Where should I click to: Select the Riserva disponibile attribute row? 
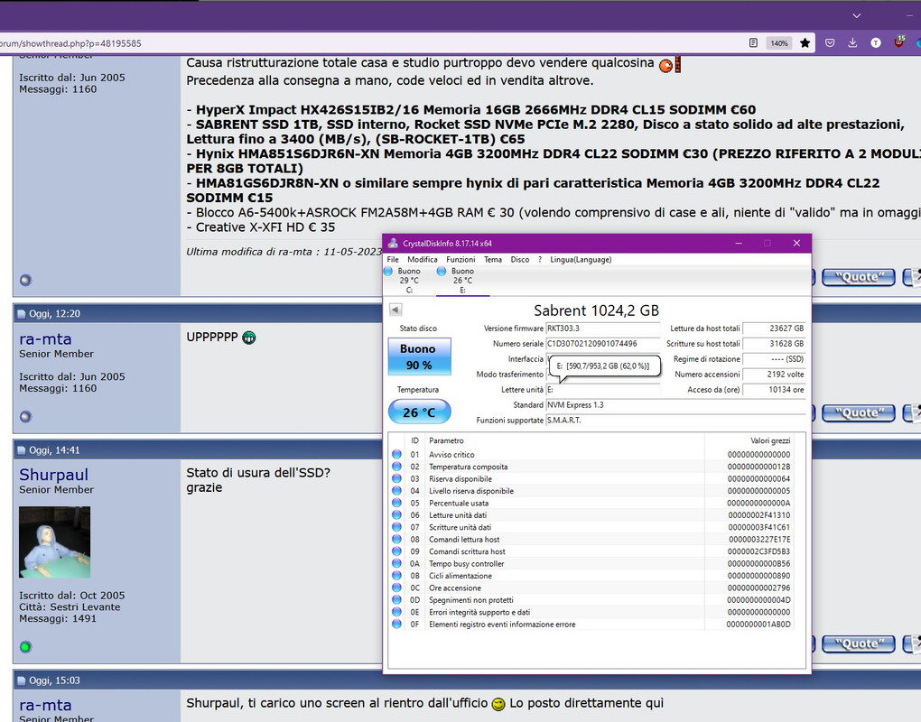(x=591, y=479)
